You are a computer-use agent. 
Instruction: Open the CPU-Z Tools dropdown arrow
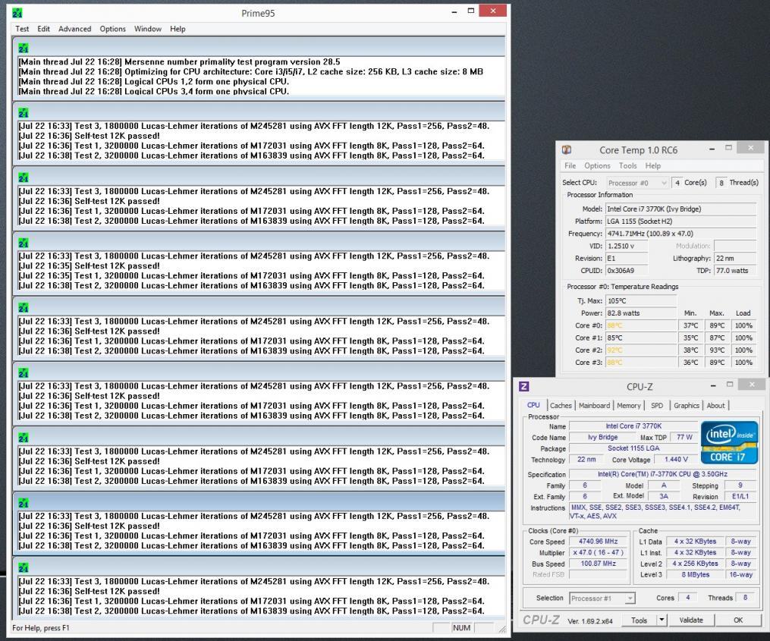point(662,620)
